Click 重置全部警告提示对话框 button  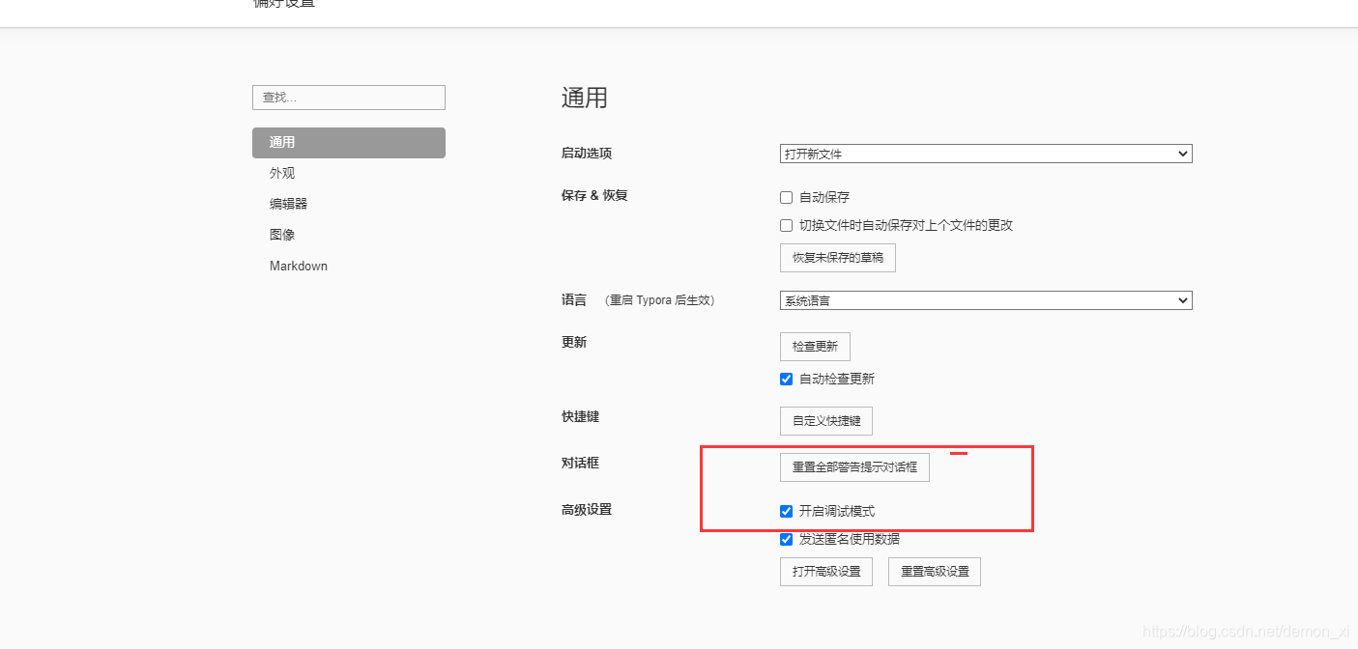(854, 467)
